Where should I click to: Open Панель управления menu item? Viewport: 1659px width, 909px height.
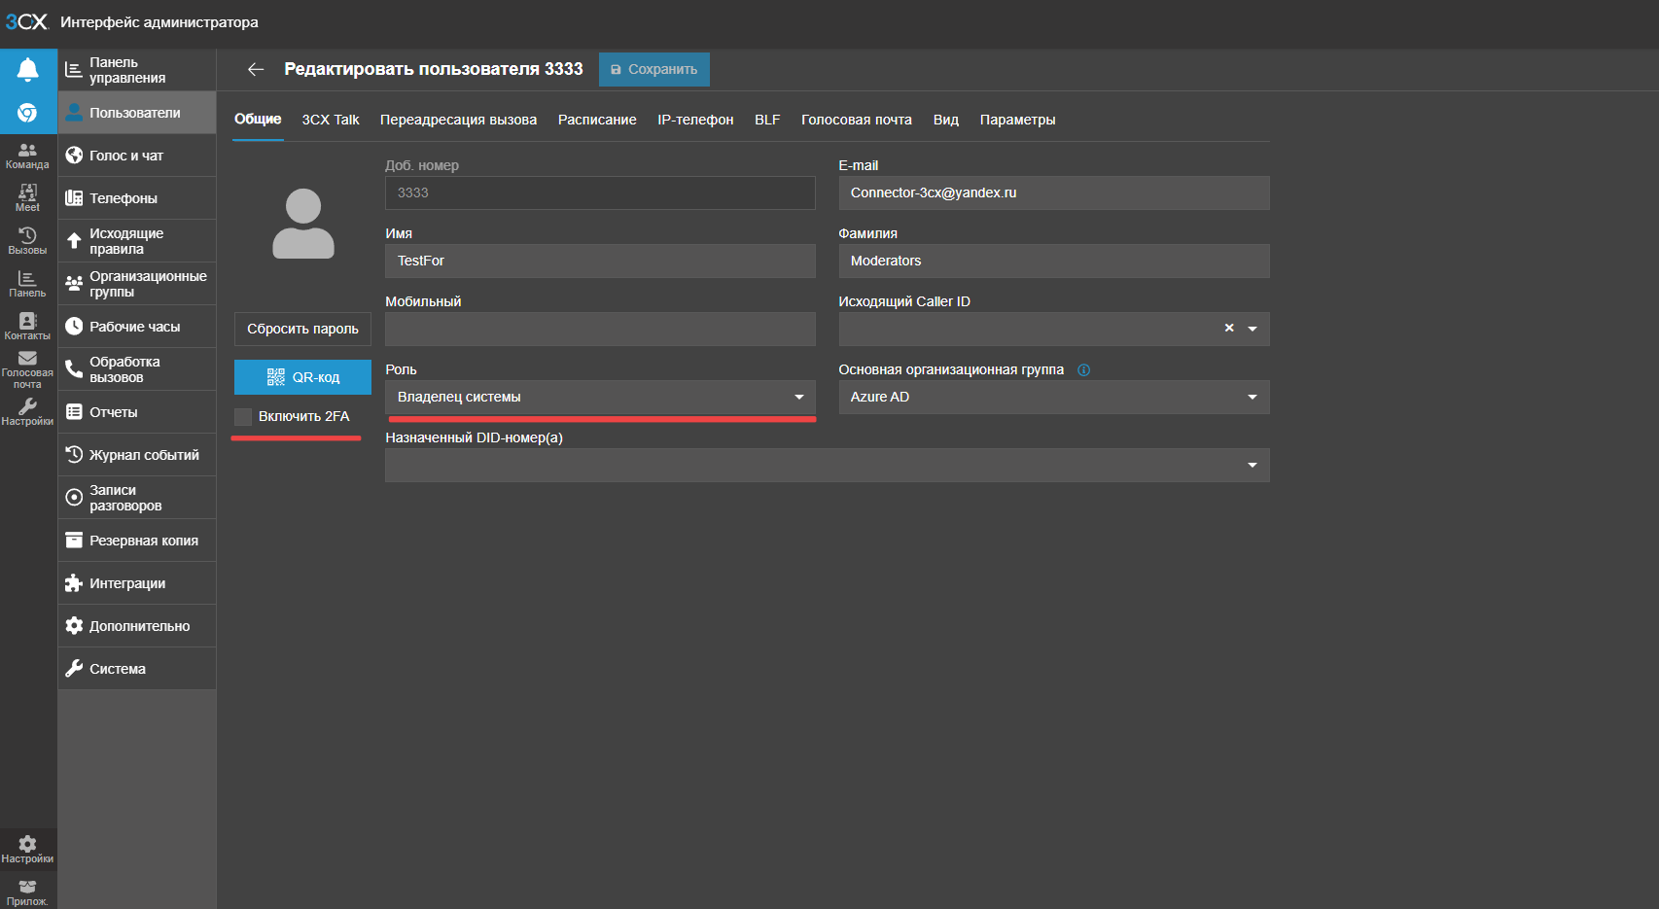tap(137, 70)
